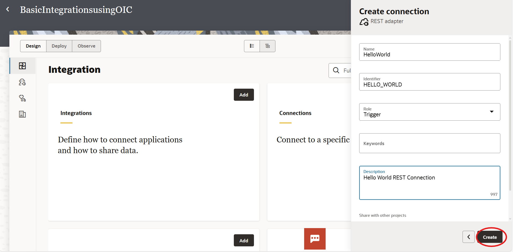Open the Libraries building icon in sidebar
Viewport: 513px width, 252px height.
[x=23, y=114]
